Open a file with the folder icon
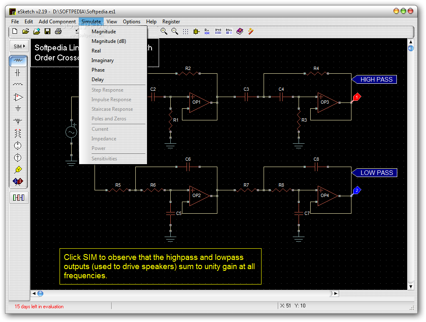Screen dimensions: 426x322 (26, 31)
